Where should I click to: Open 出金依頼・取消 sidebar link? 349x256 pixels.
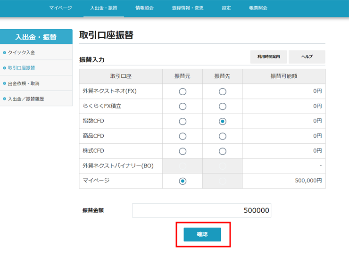(24, 83)
